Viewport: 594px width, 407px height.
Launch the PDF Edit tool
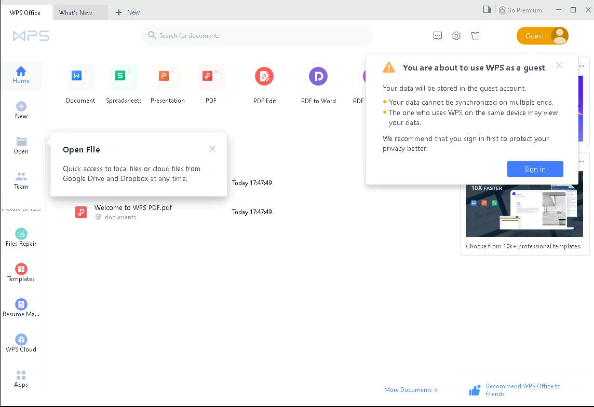(264, 77)
